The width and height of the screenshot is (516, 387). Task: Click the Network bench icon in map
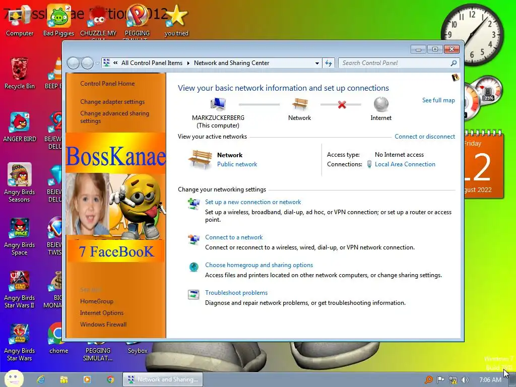pyautogui.click(x=299, y=104)
